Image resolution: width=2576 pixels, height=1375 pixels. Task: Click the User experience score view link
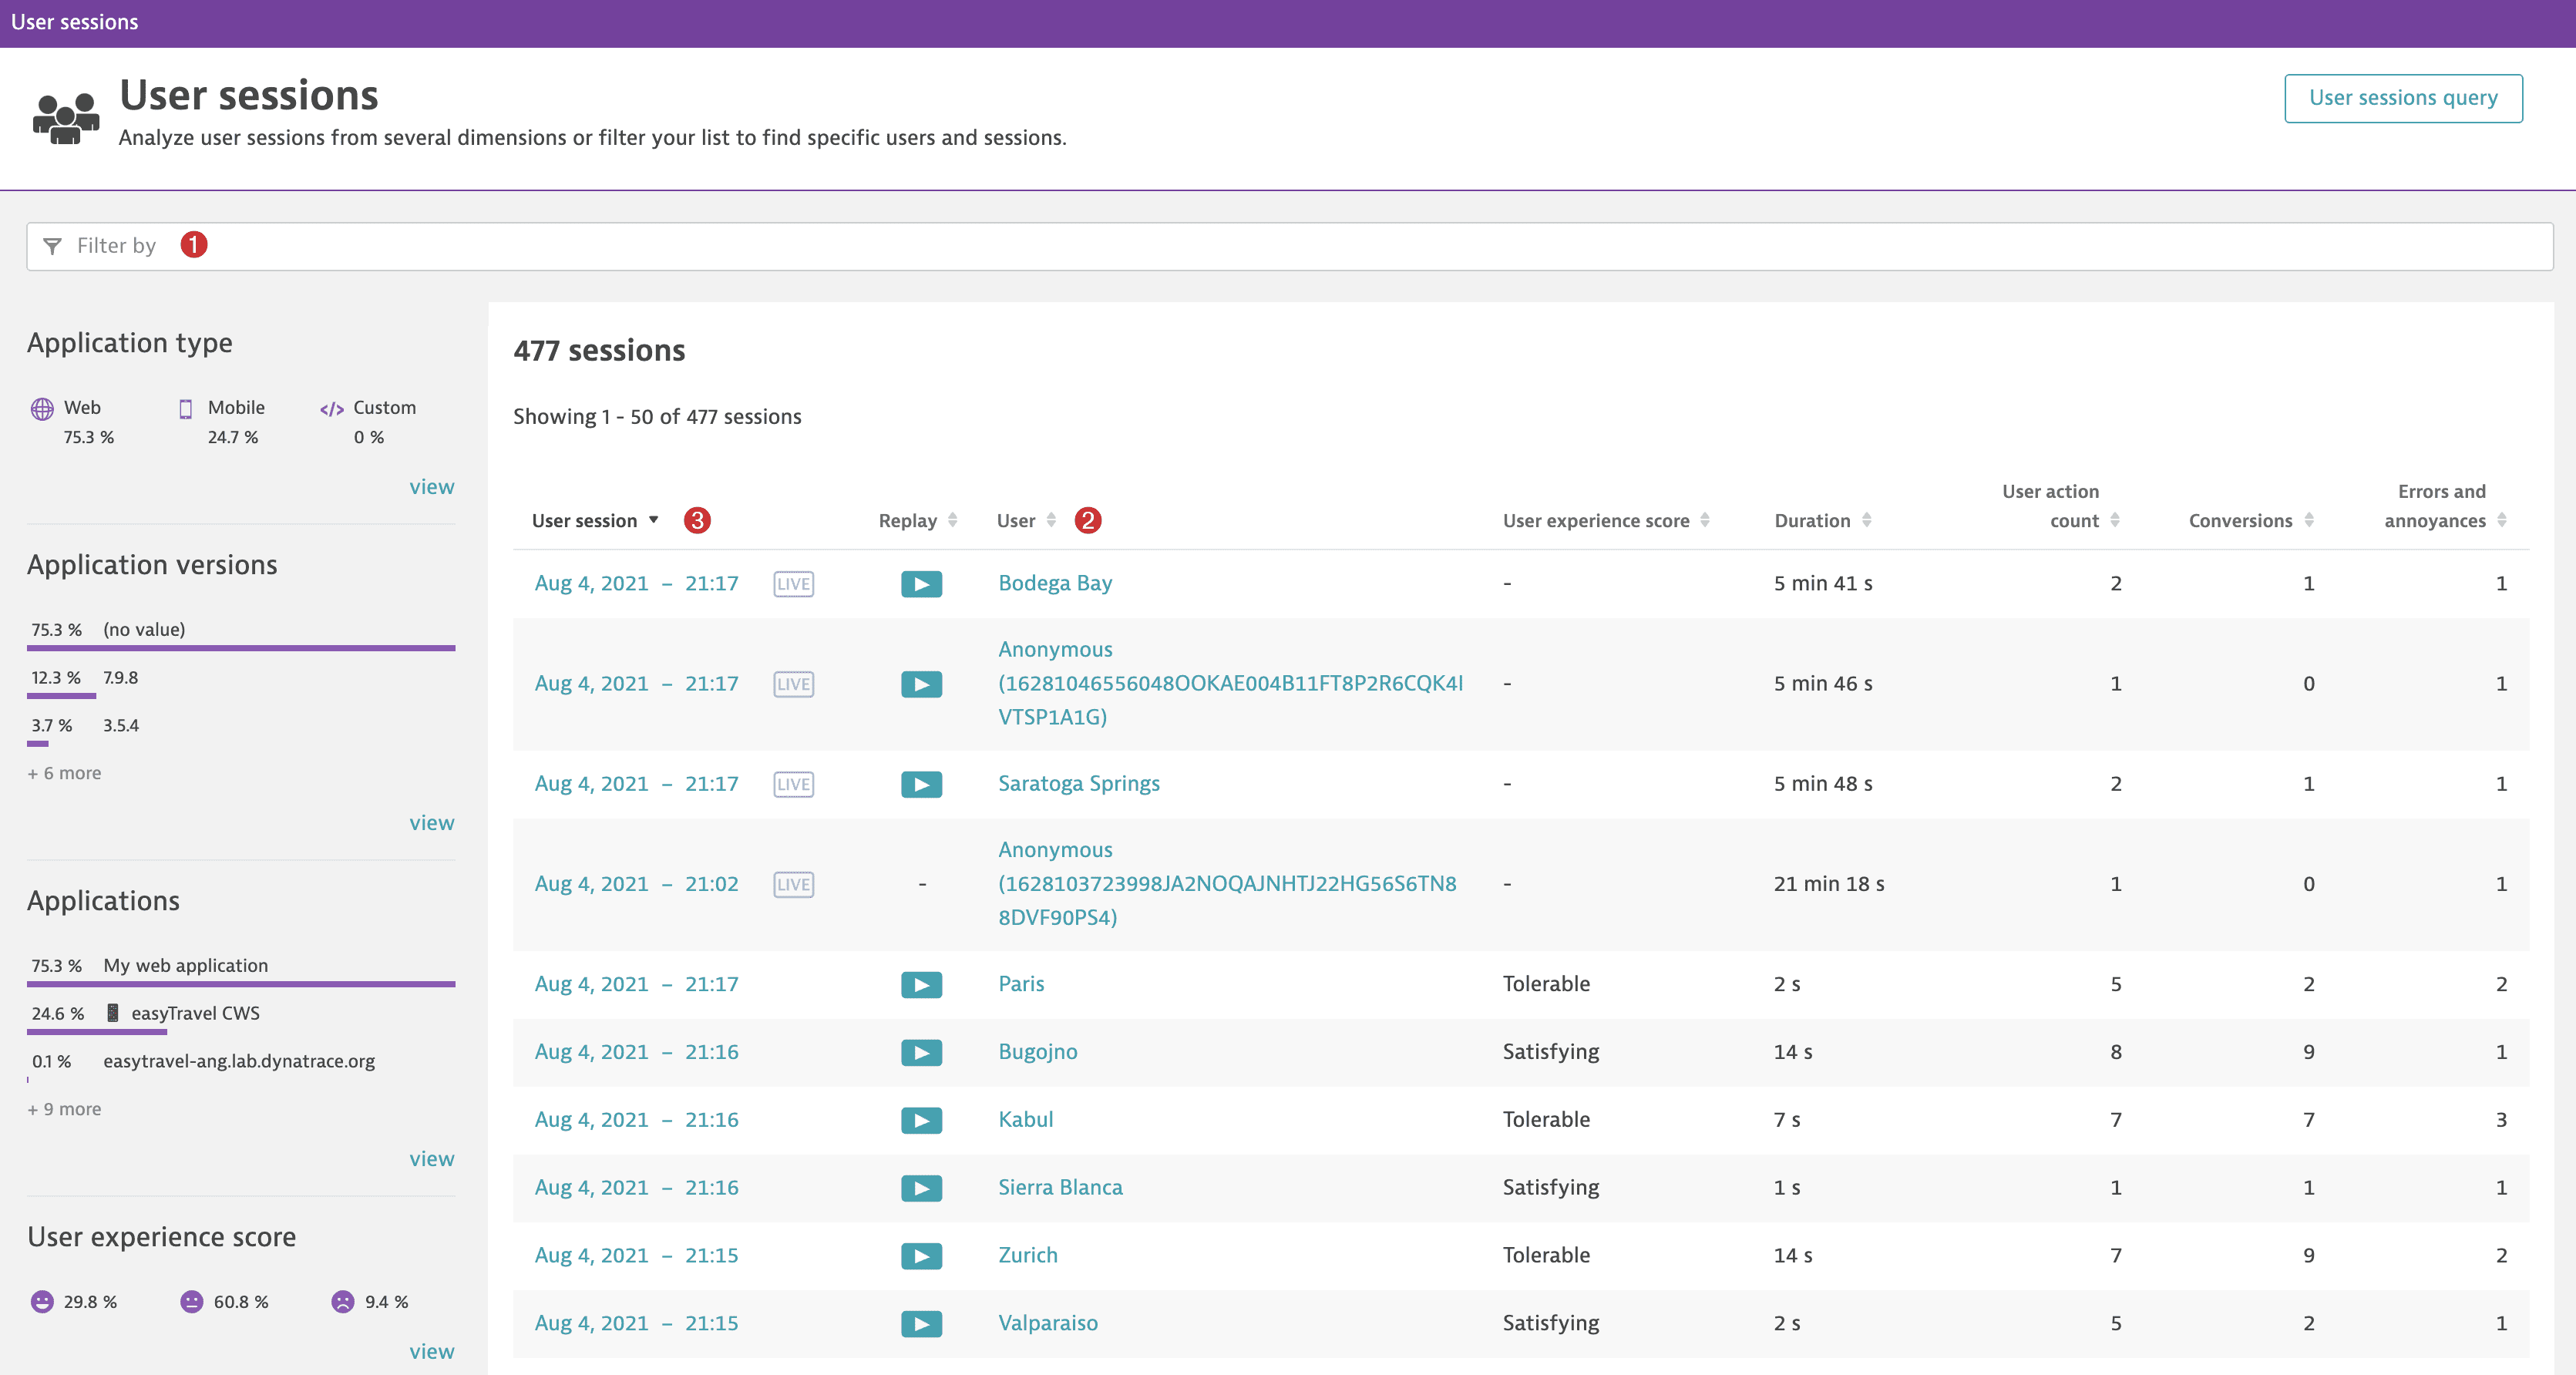pos(432,1351)
